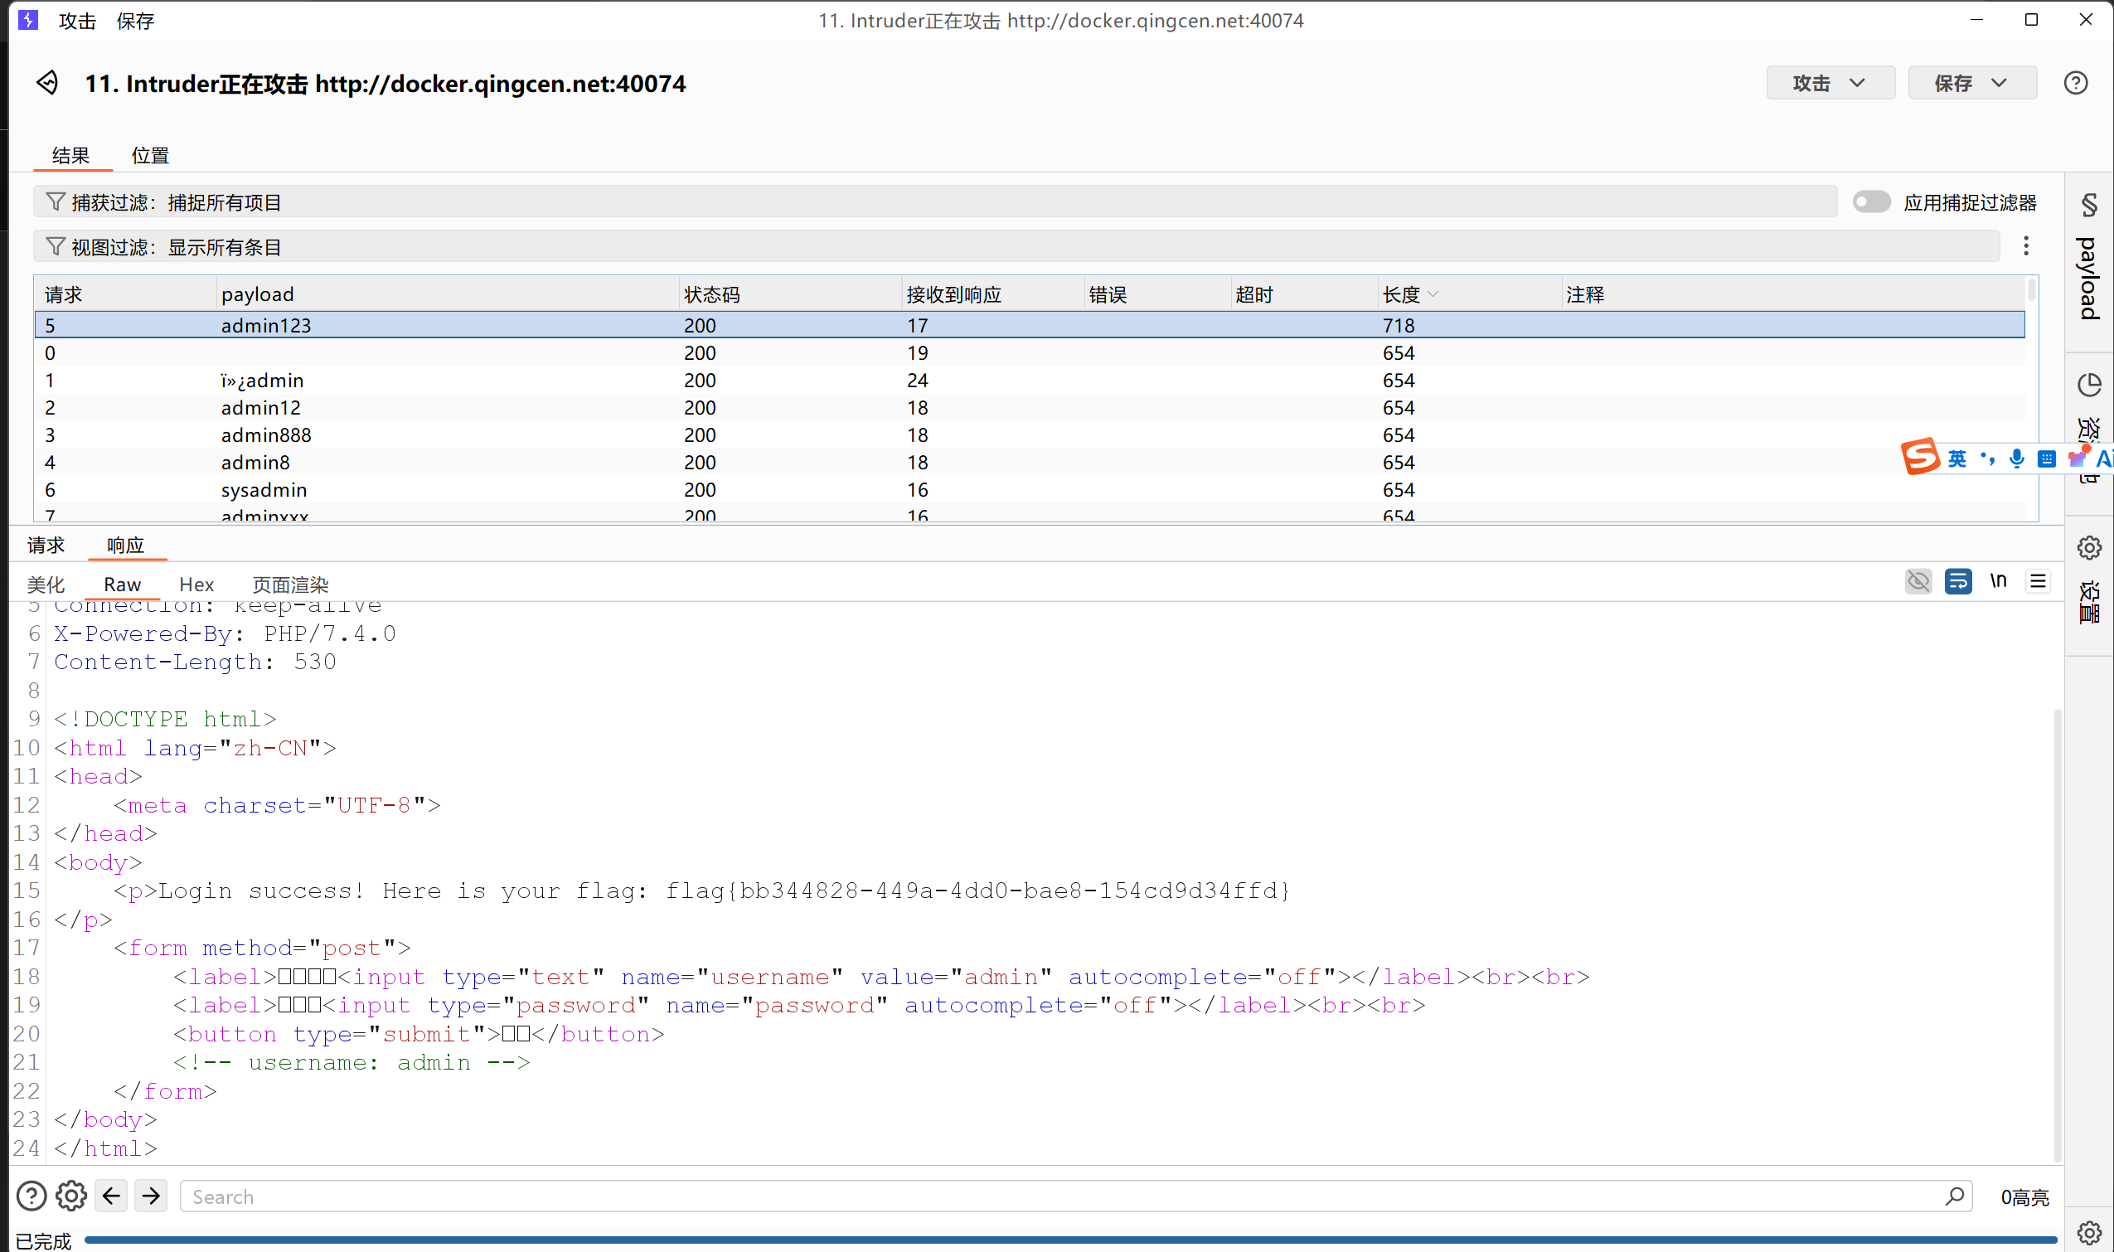Click the help icon beside the search bar
The image size is (2114, 1252).
point(32,1196)
